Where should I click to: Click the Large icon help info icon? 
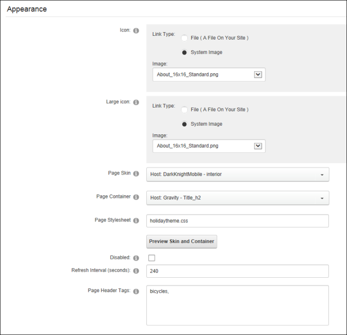coord(136,102)
